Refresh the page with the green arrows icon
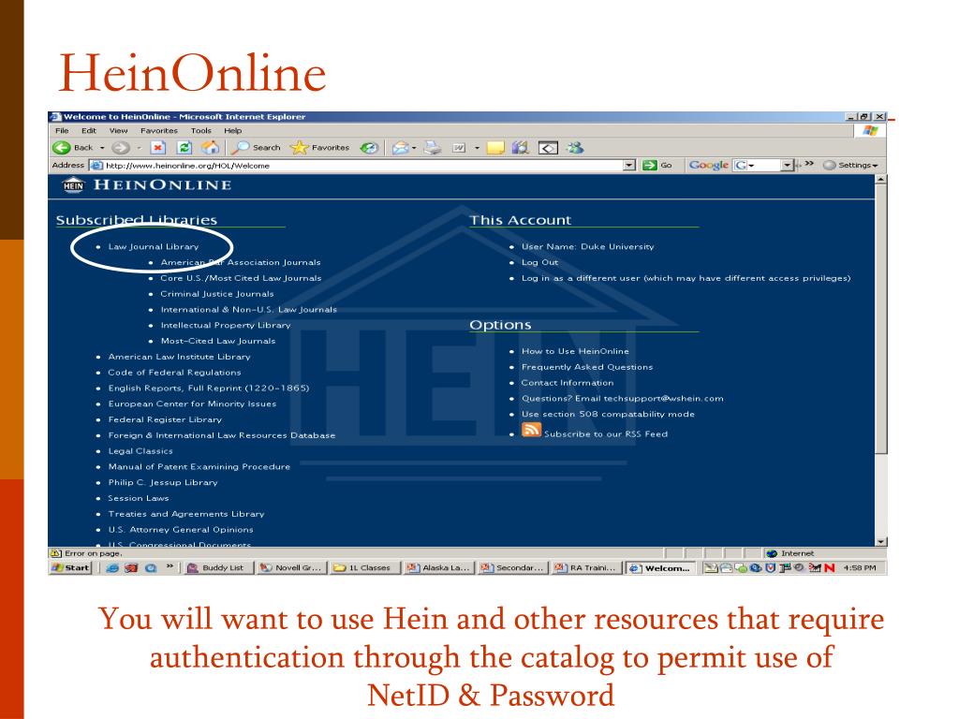The height and width of the screenshot is (719, 959). pos(184,147)
